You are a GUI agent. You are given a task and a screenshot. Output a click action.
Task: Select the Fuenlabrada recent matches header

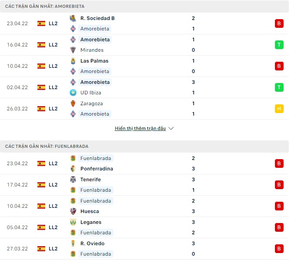click(144, 147)
